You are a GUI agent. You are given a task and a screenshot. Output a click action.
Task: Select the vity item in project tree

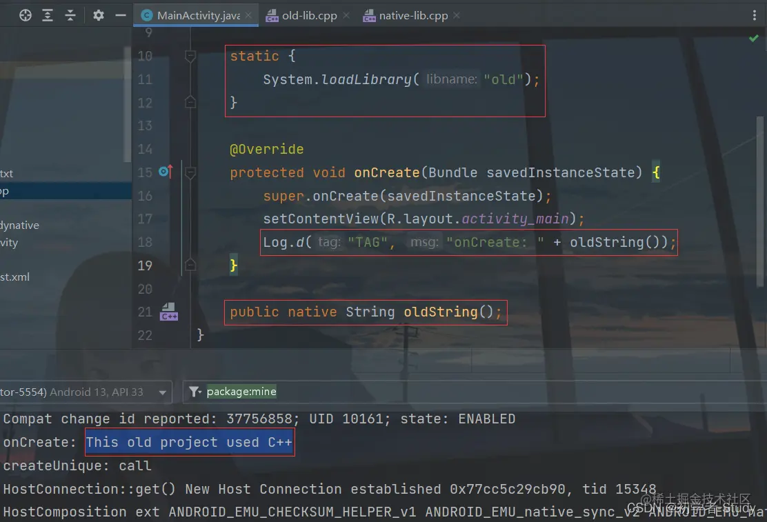click(9, 243)
